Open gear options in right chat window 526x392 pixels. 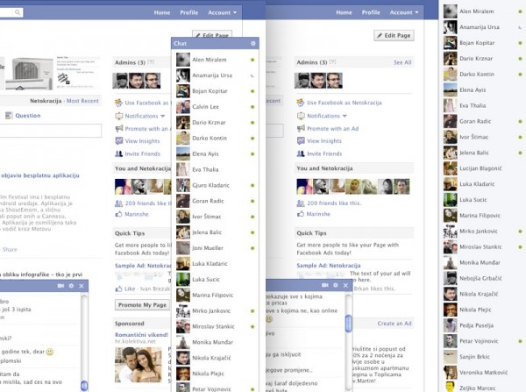336,285
